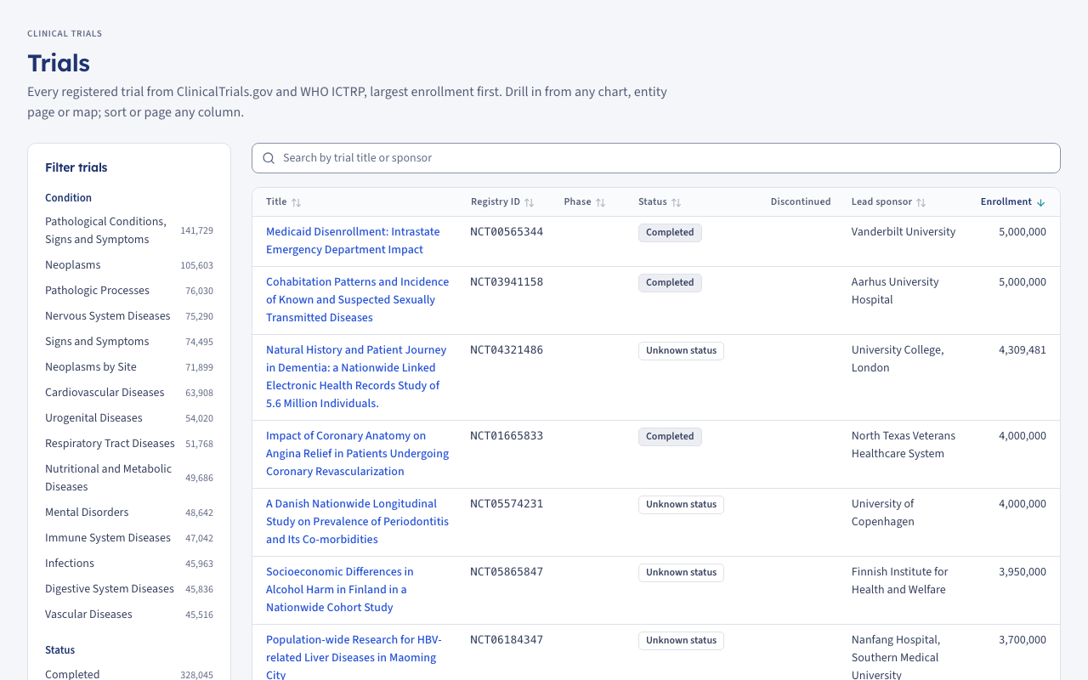1088x680 pixels.
Task: Open the Socioeconomic Differences in Alcohol Harm trial
Action: [340, 589]
